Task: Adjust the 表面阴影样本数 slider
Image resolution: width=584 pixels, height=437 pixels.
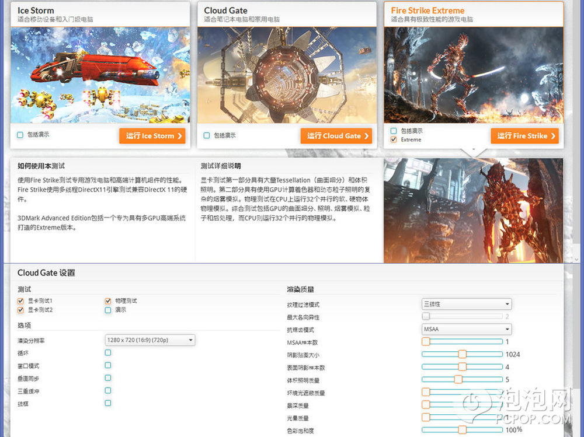Action: [x=462, y=367]
